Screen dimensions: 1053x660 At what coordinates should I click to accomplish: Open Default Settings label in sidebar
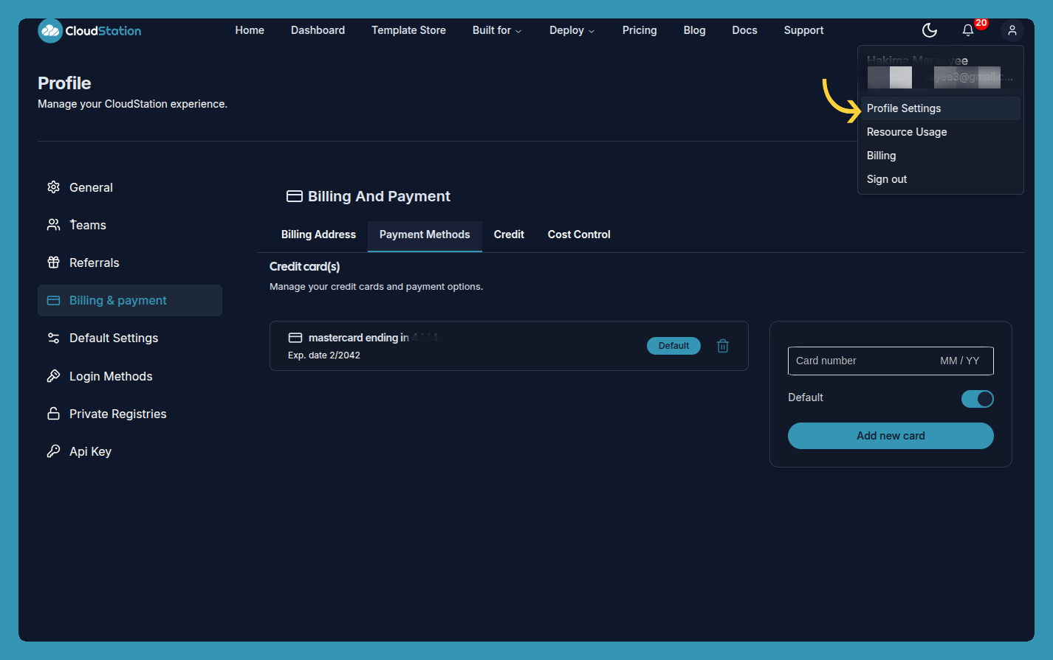click(114, 338)
